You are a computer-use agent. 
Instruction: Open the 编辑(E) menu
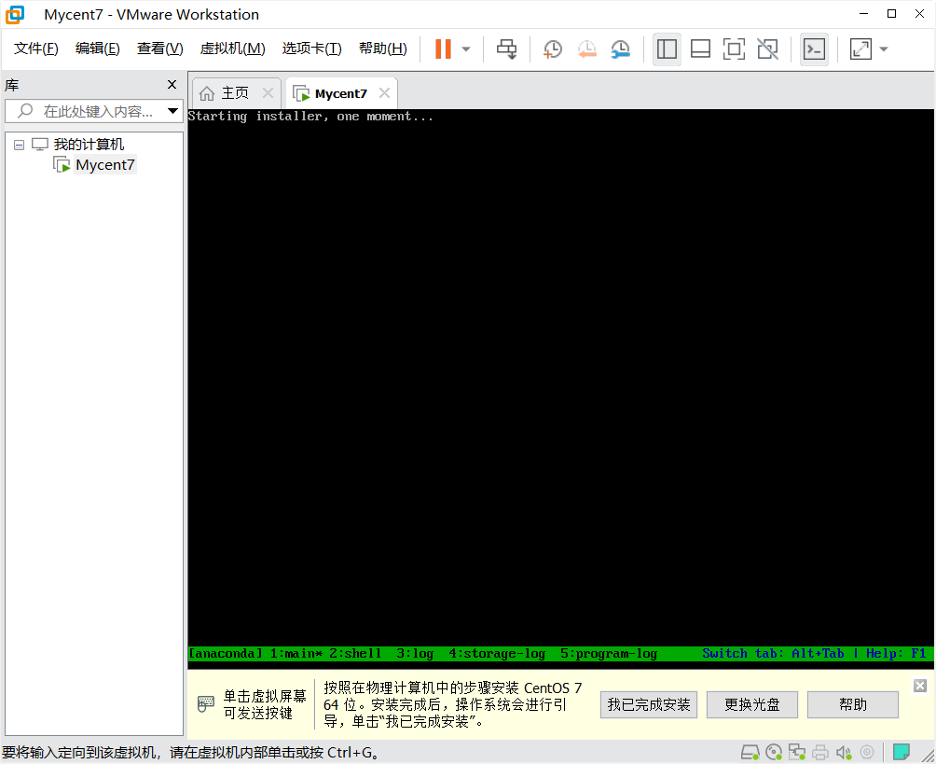coord(97,49)
